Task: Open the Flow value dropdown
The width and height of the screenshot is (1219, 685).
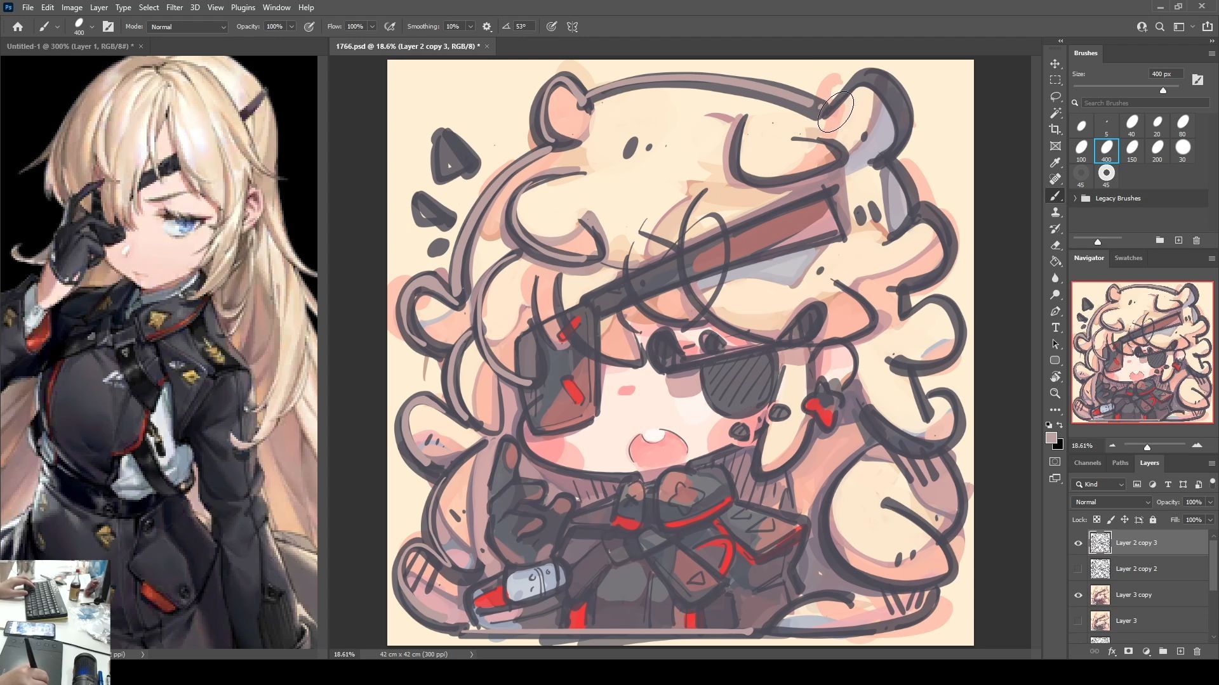Action: (x=372, y=27)
